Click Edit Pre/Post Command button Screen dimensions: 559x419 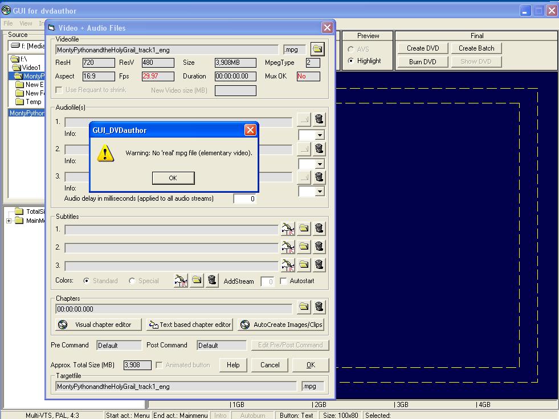(x=290, y=345)
